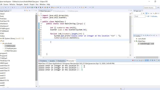Toggle Link with Editor in Package Explorer
160x90 pixels.
(x=27, y=10)
